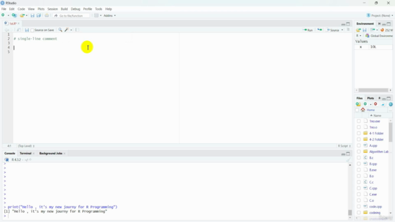Check the box for A.cpp
Image resolution: width=395 pixels, height=222 pixels.
(359, 146)
